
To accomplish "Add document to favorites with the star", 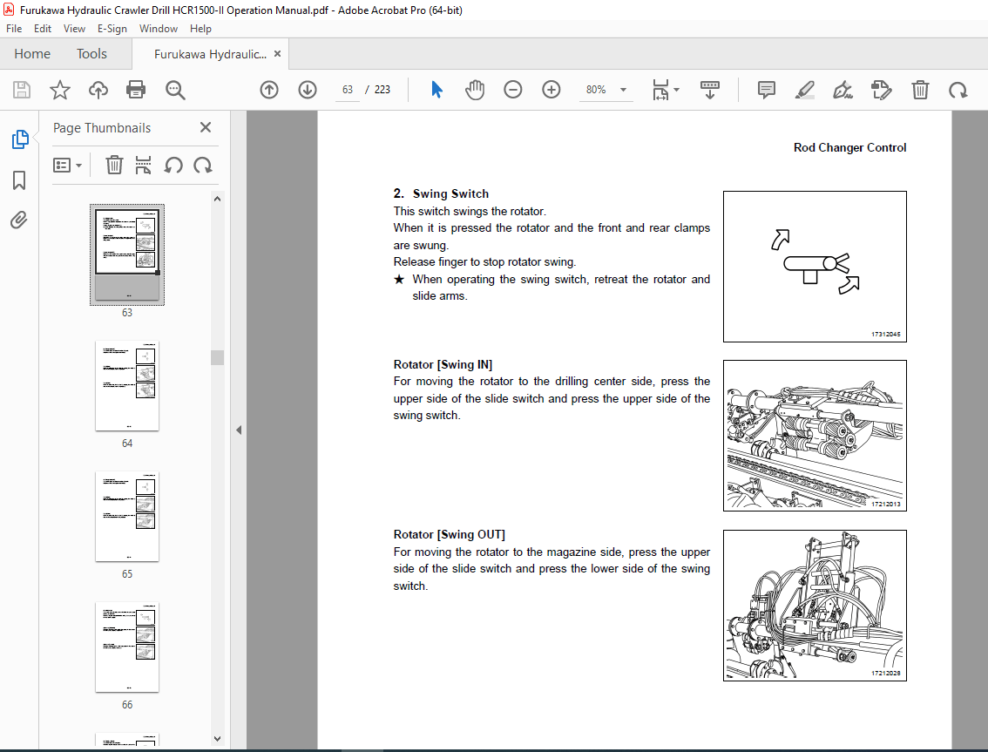I will (x=59, y=89).
